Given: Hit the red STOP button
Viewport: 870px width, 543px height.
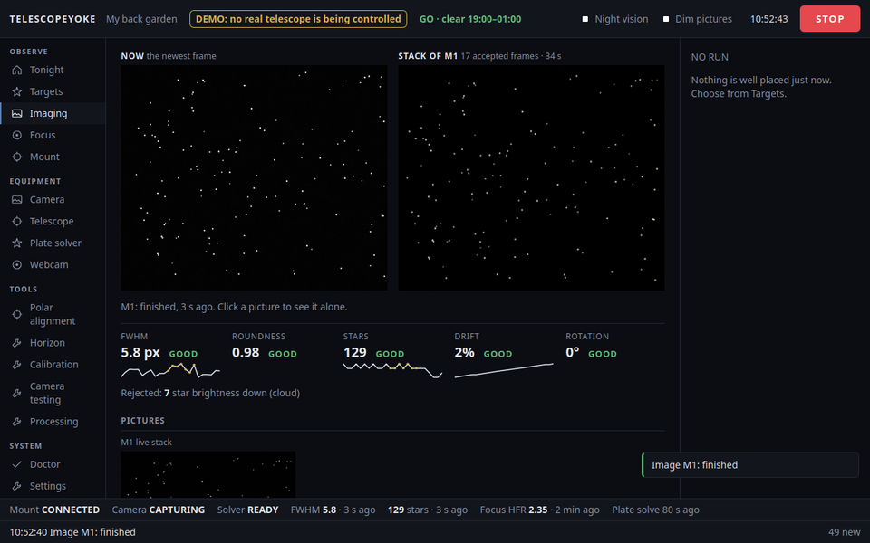Looking at the screenshot, I should (830, 19).
